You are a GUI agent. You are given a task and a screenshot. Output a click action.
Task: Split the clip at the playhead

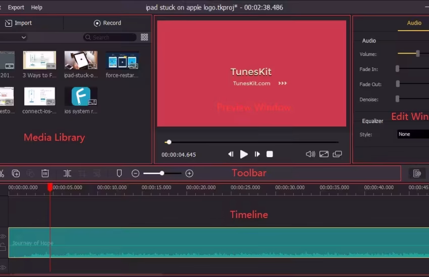click(x=67, y=173)
